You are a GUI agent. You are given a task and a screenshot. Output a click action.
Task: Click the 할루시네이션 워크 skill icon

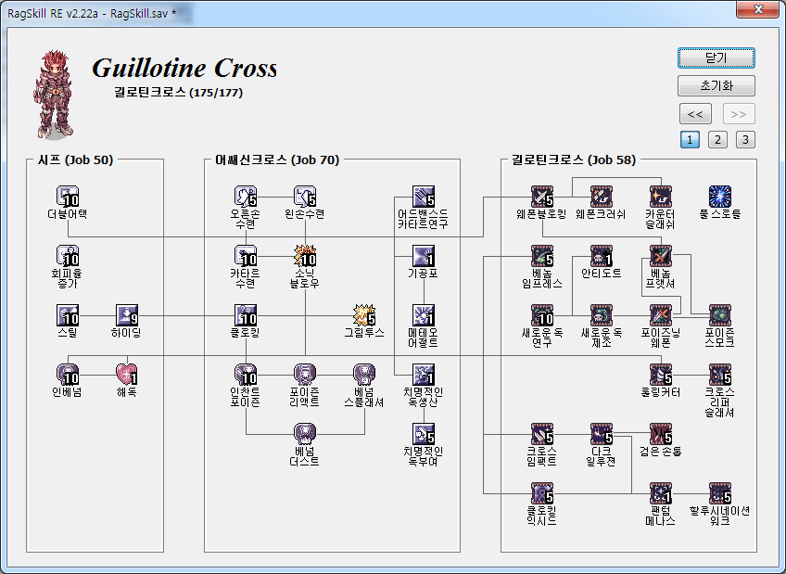[x=720, y=493]
